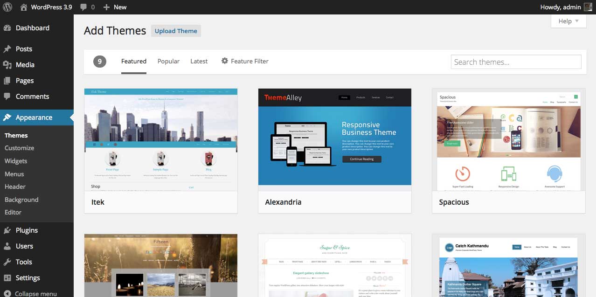Screen dimensions: 596x297
Task: Switch to the Latest tab
Action: click(x=199, y=61)
